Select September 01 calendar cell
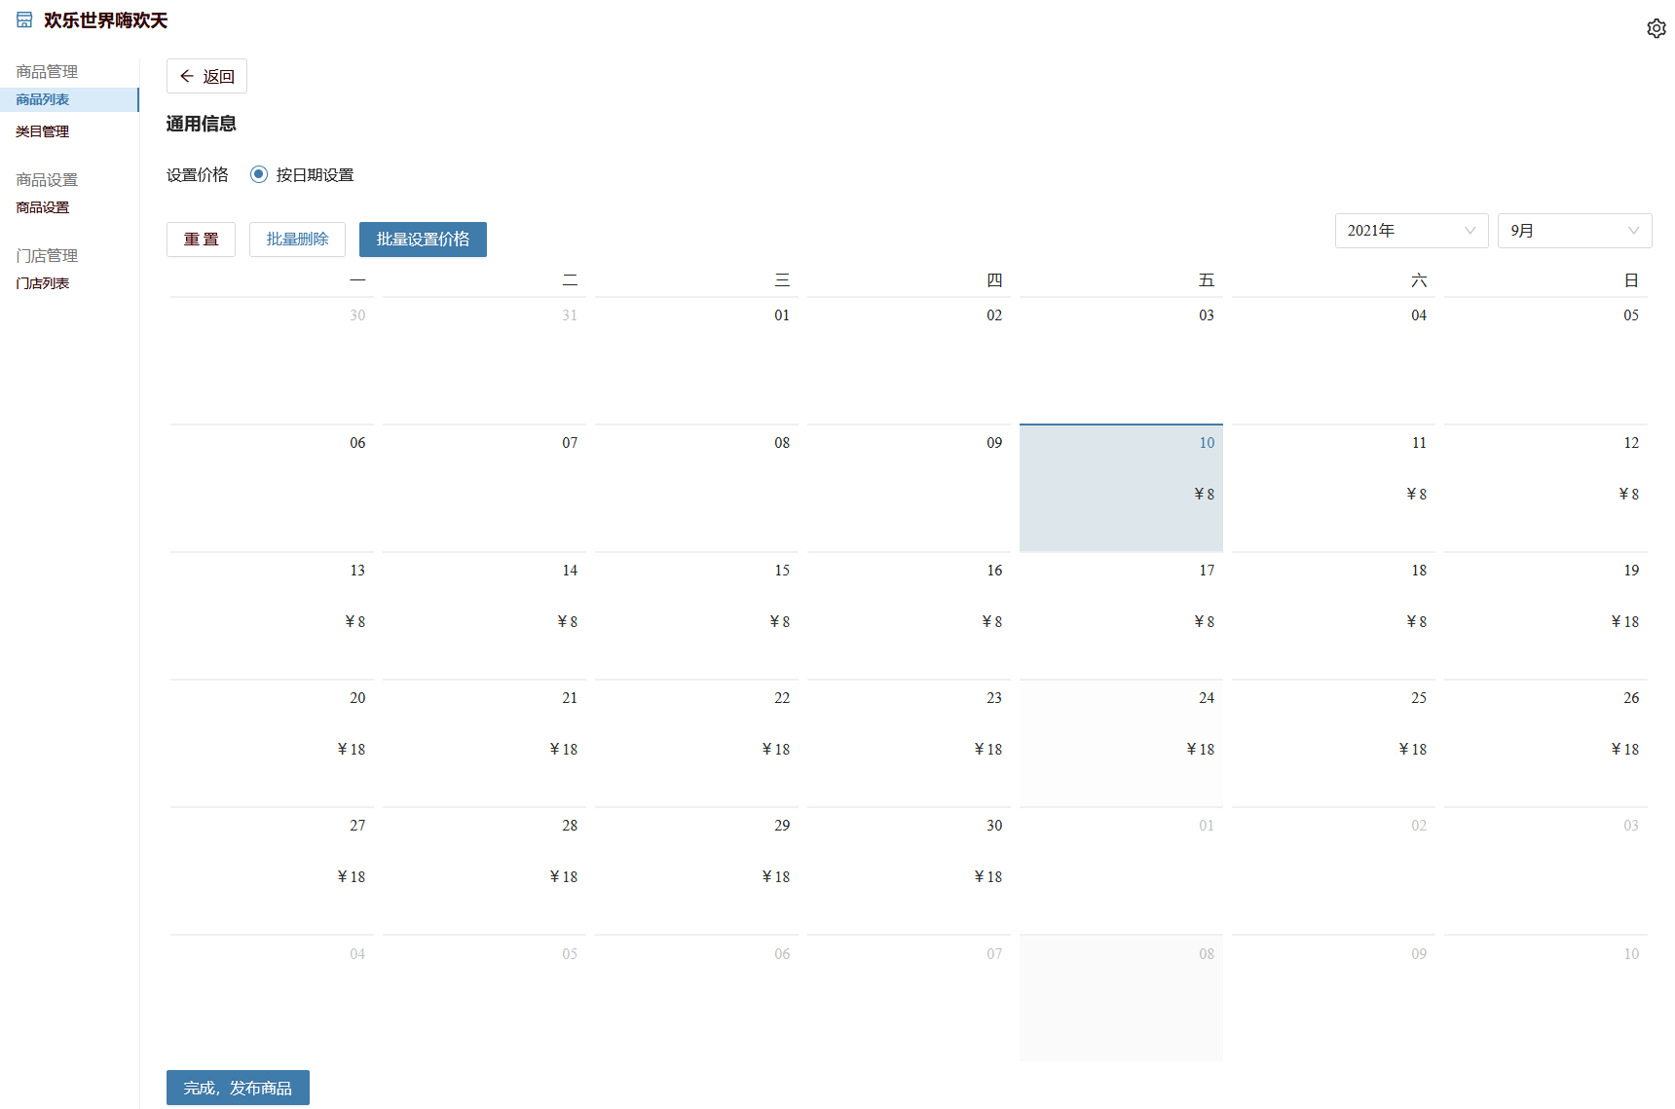Screen dimensions: 1675x1109 click(x=696, y=360)
